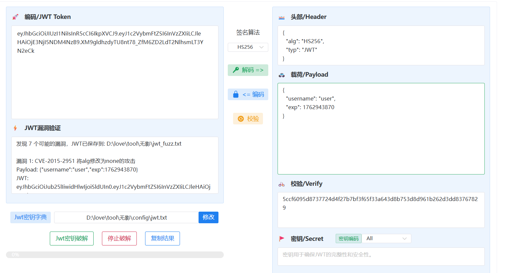The height and width of the screenshot is (273, 505).
Task: Click the JWT漏洞验证 heading
Action: pyautogui.click(x=42, y=128)
